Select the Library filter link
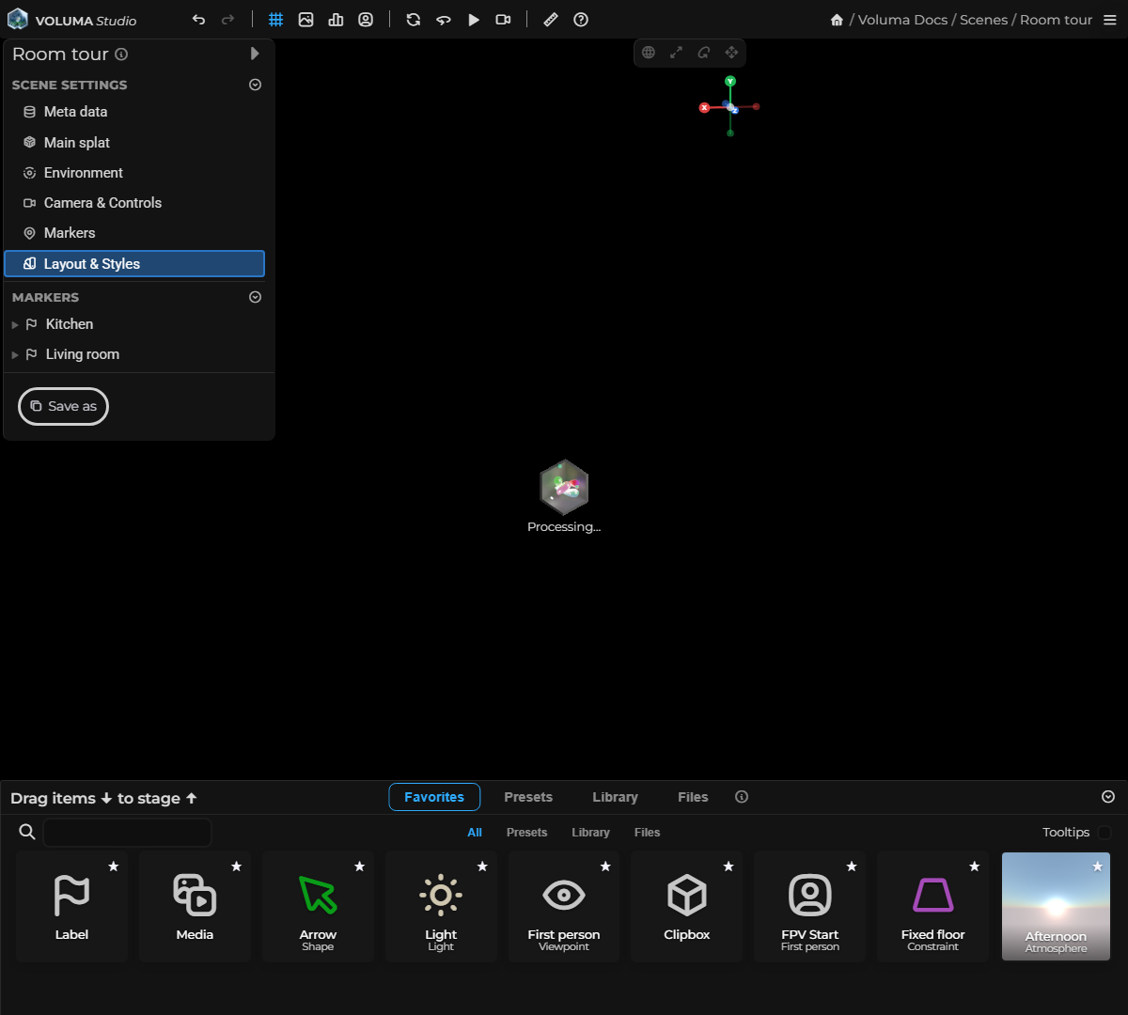This screenshot has height=1015, width=1128. pos(590,833)
